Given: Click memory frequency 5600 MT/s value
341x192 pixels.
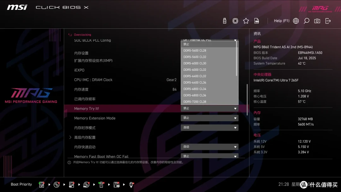Looking at the screenshot, I should 306,124.
